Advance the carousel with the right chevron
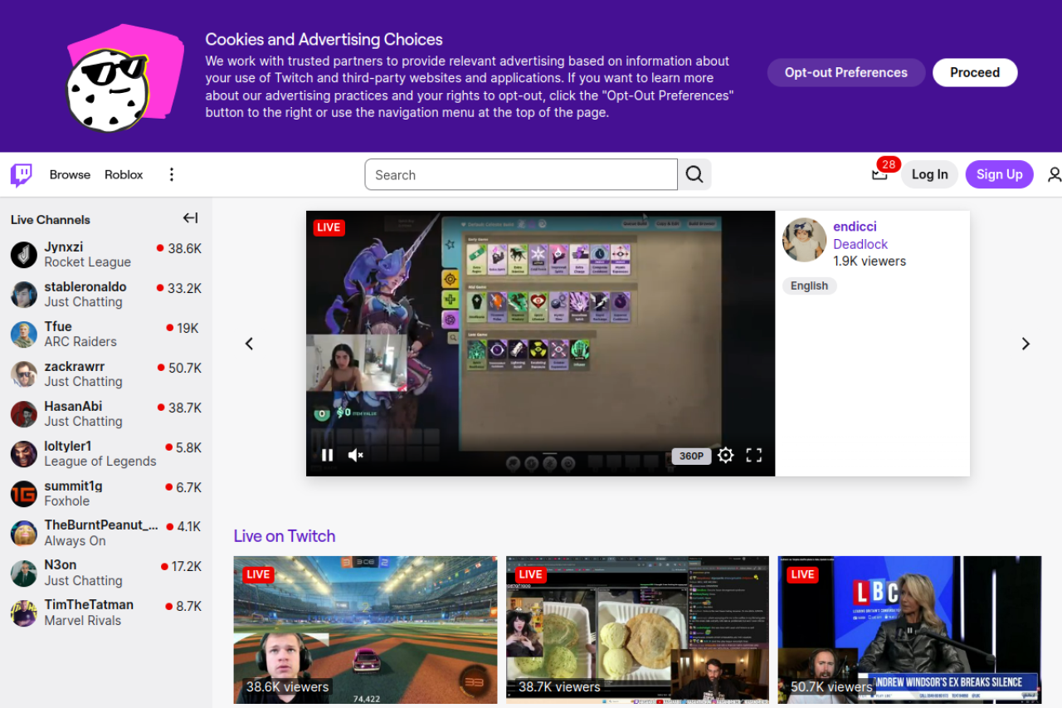Screen dimensions: 1062x708 1025,343
